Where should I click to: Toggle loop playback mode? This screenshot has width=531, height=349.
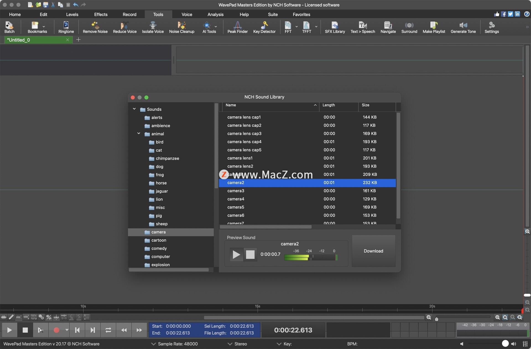(108, 330)
